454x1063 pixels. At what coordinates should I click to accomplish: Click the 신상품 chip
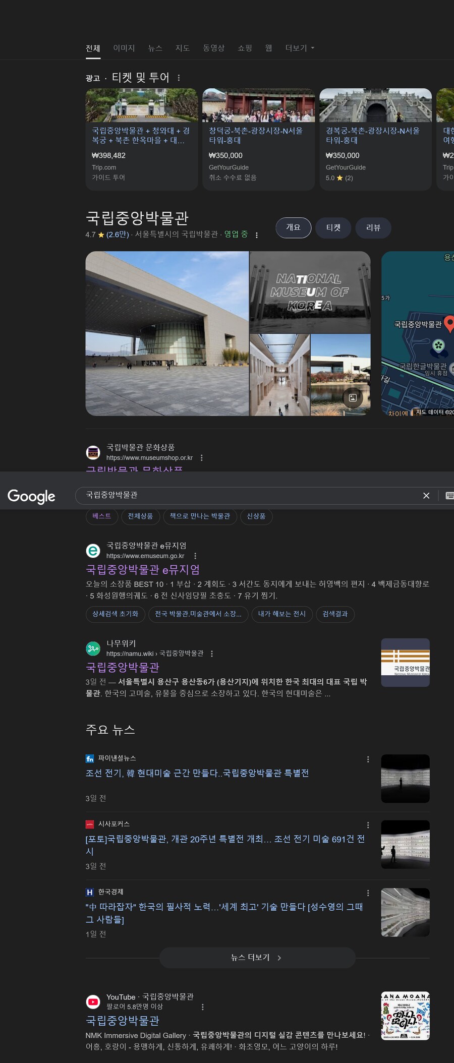pos(256,516)
